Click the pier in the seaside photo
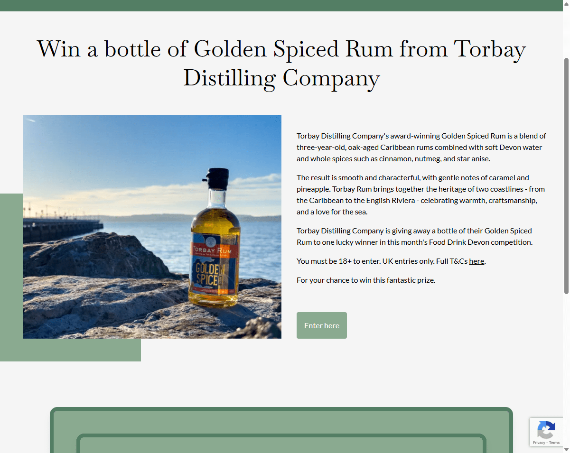The image size is (570, 453). click(x=63, y=227)
